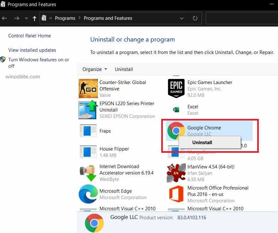Go forward with the right arrow

pyautogui.click(x=17, y=18)
